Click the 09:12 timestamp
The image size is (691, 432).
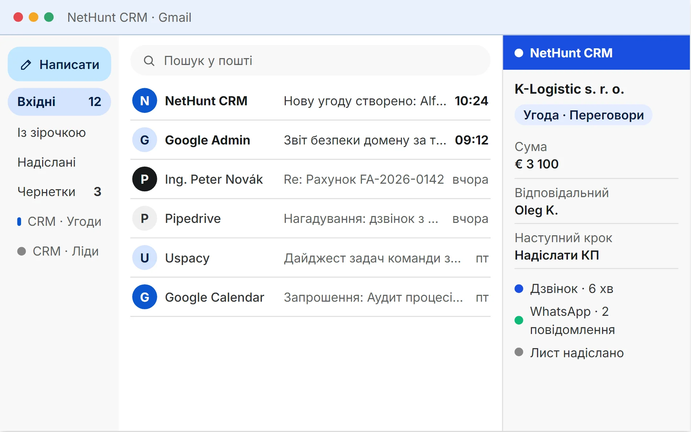tap(471, 140)
